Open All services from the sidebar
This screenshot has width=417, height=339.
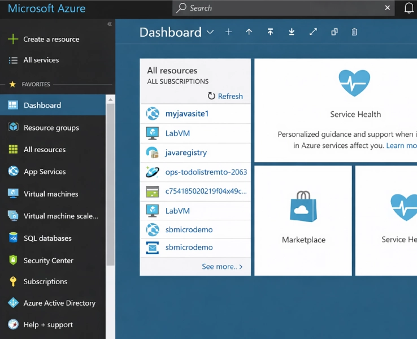pos(41,60)
